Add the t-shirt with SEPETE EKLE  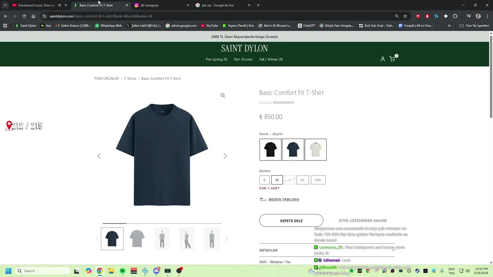tap(291, 220)
